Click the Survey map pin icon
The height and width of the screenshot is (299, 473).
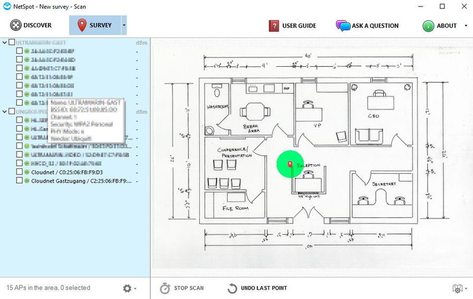[82, 25]
